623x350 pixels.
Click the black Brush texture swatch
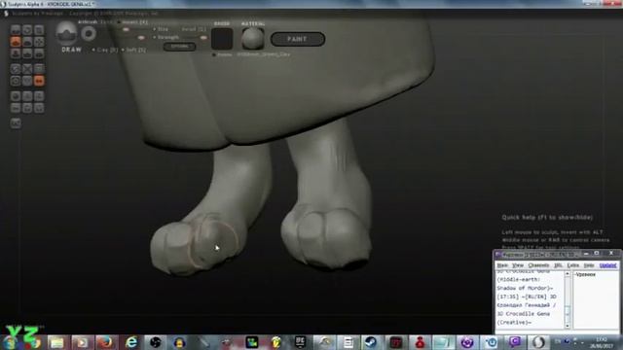[x=222, y=39]
